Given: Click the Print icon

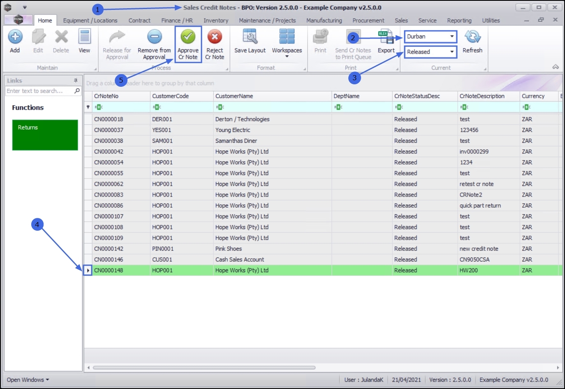Looking at the screenshot, I should pyautogui.click(x=320, y=37).
